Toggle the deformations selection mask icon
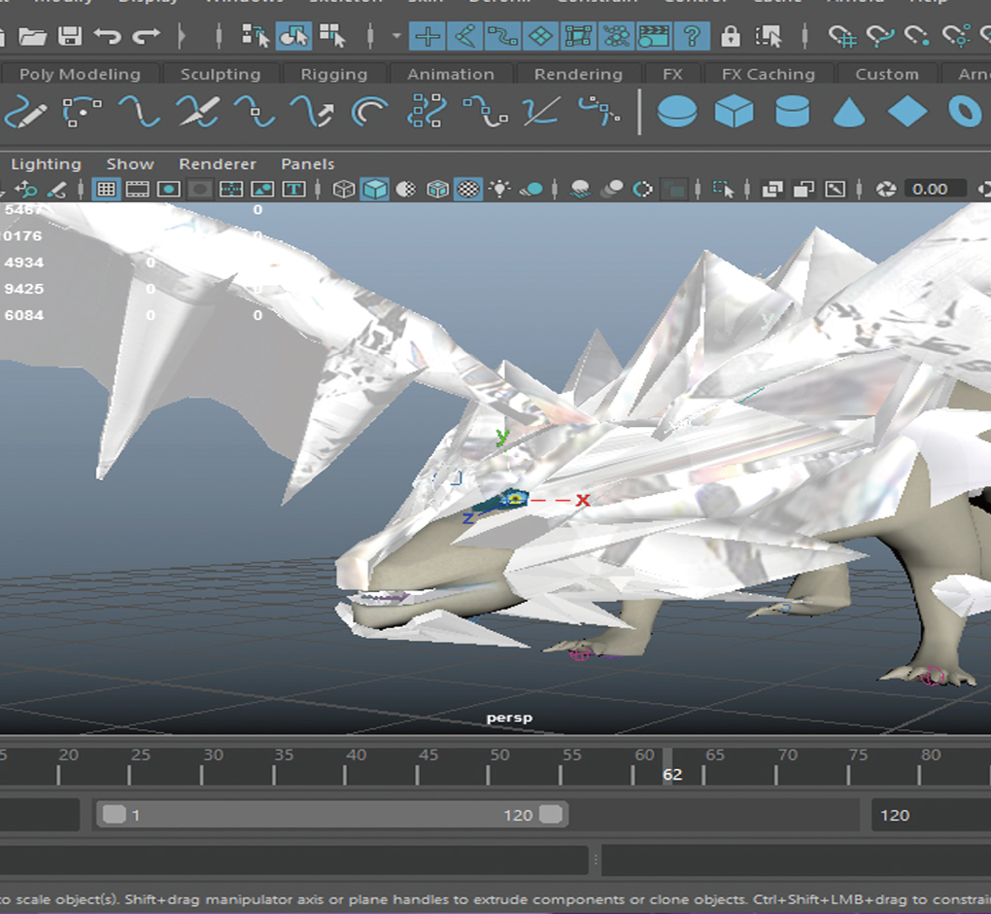 coord(578,36)
